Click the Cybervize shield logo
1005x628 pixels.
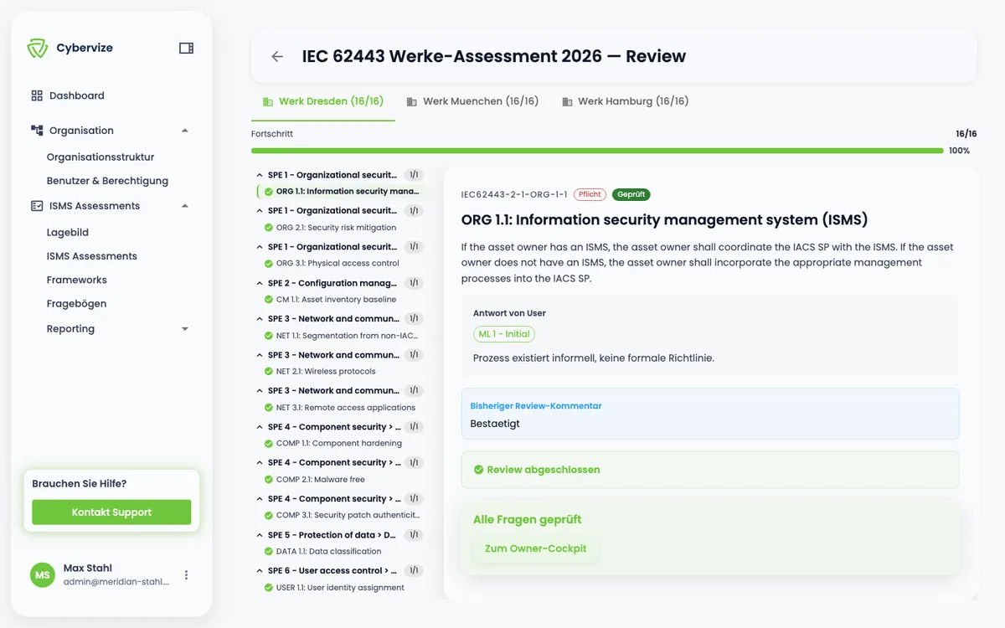tap(37, 48)
